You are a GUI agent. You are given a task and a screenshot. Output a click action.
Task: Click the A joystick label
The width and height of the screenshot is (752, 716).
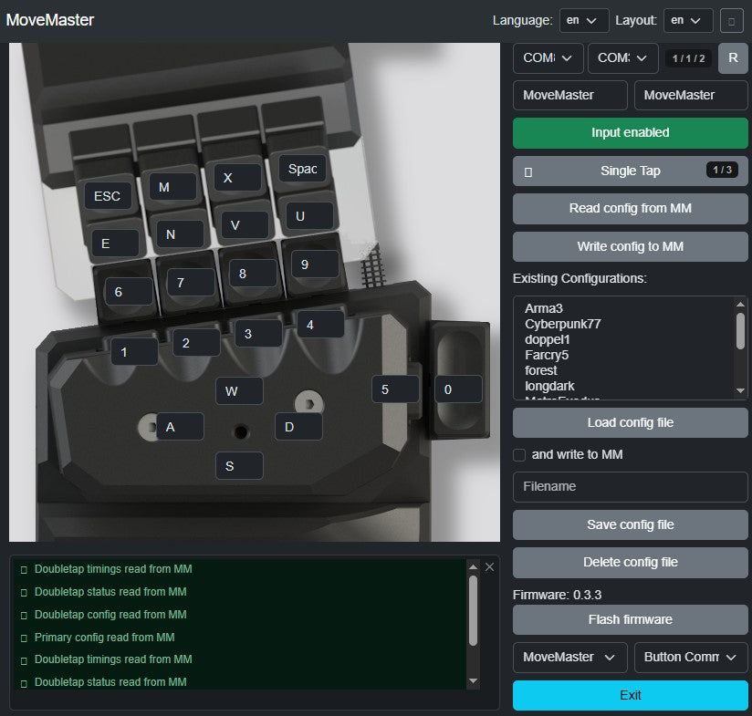[x=180, y=427]
